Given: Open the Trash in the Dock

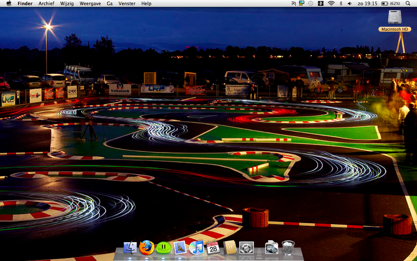Looking at the screenshot, I should click(288, 248).
